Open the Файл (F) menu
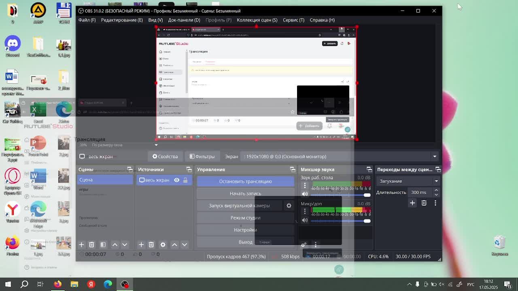518x291 pixels. [87, 20]
